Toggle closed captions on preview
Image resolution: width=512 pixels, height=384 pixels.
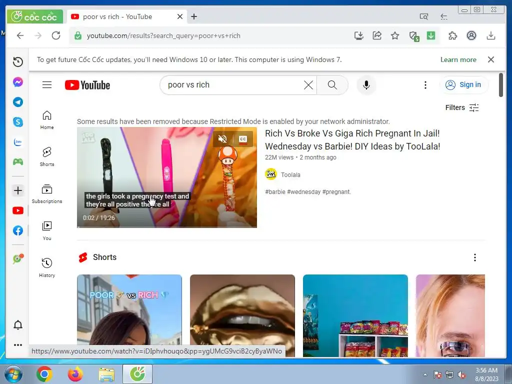(x=242, y=139)
